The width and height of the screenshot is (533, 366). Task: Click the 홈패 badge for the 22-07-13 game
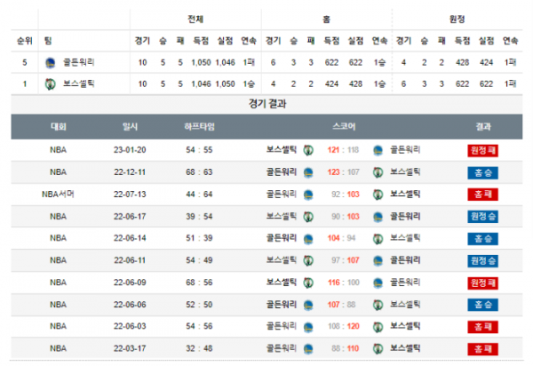pyautogui.click(x=483, y=195)
